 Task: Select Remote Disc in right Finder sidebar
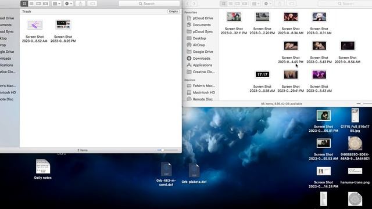200,99
